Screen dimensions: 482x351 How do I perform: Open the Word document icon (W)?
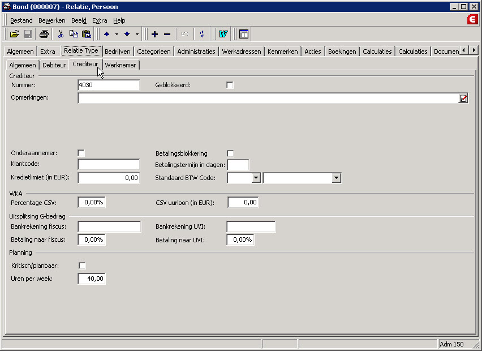pyautogui.click(x=223, y=34)
